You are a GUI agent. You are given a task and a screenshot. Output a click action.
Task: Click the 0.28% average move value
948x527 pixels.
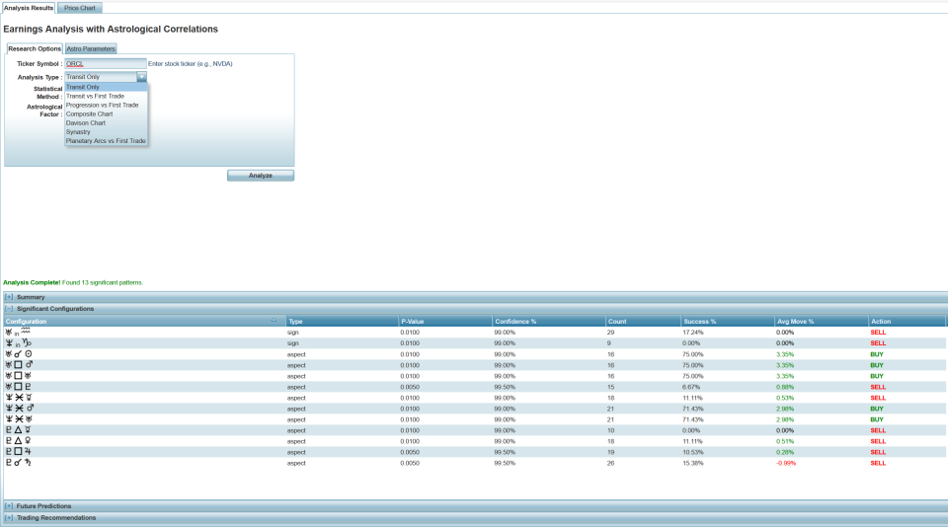click(785, 452)
